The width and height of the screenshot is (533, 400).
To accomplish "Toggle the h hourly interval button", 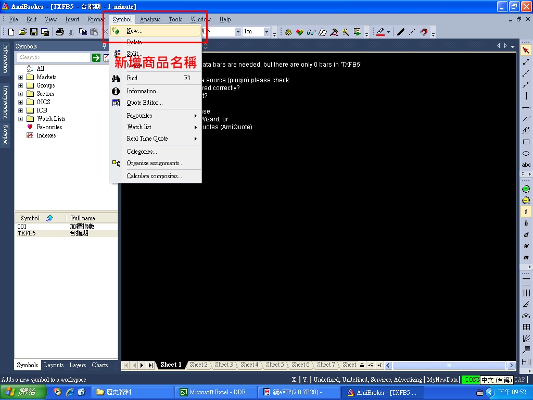I will (526, 223).
